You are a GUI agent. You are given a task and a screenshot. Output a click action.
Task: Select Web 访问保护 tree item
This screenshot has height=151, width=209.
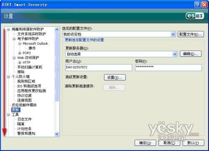pos(28,58)
